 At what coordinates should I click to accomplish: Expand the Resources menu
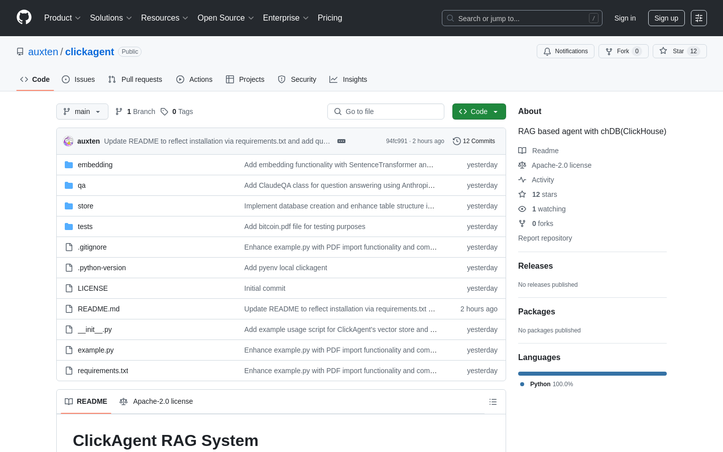point(165,18)
